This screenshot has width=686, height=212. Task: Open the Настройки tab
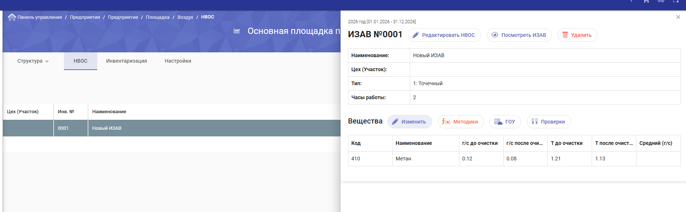[178, 61]
